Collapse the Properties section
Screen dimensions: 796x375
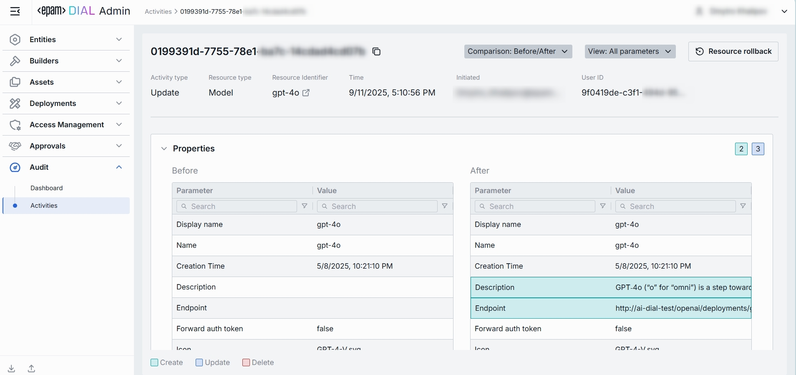pyautogui.click(x=164, y=148)
